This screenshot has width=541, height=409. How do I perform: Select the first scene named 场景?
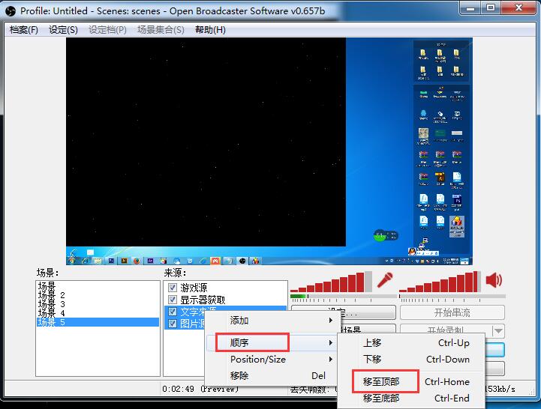click(x=97, y=286)
